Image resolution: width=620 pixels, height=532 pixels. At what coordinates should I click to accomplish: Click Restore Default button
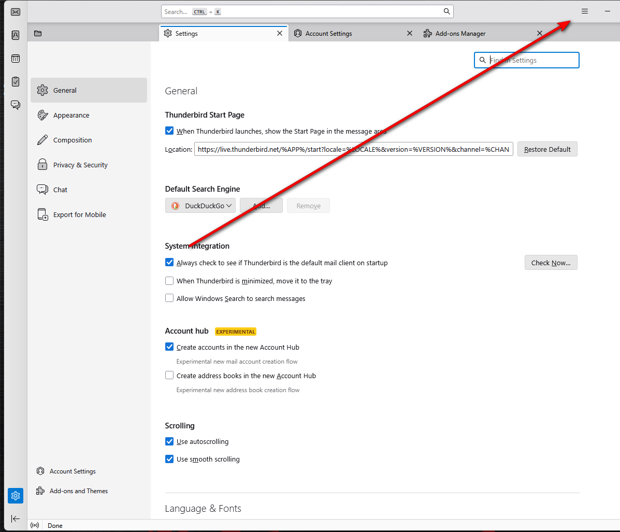(x=547, y=149)
